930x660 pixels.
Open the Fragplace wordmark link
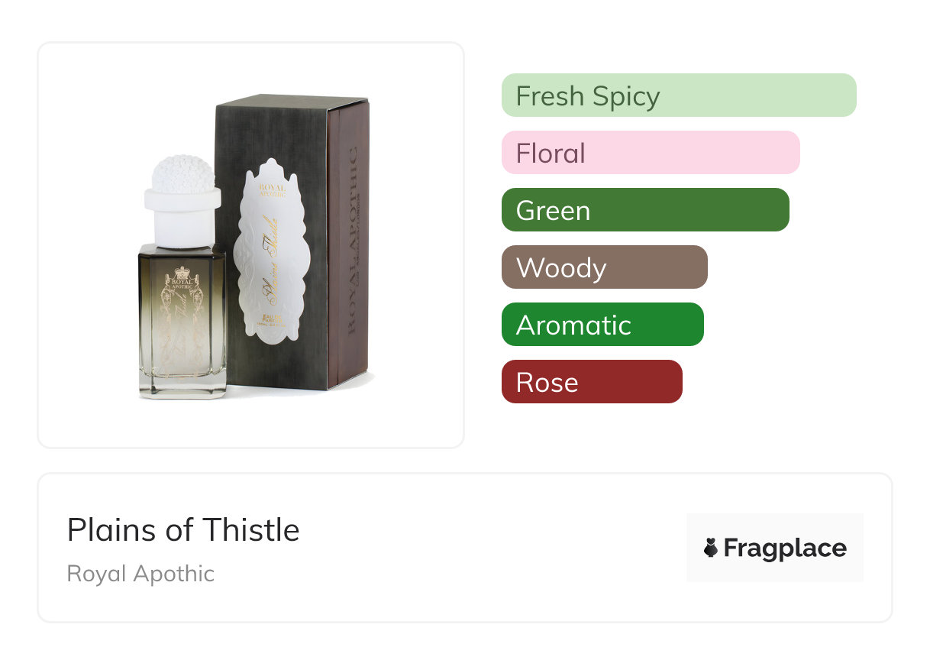tap(785, 548)
